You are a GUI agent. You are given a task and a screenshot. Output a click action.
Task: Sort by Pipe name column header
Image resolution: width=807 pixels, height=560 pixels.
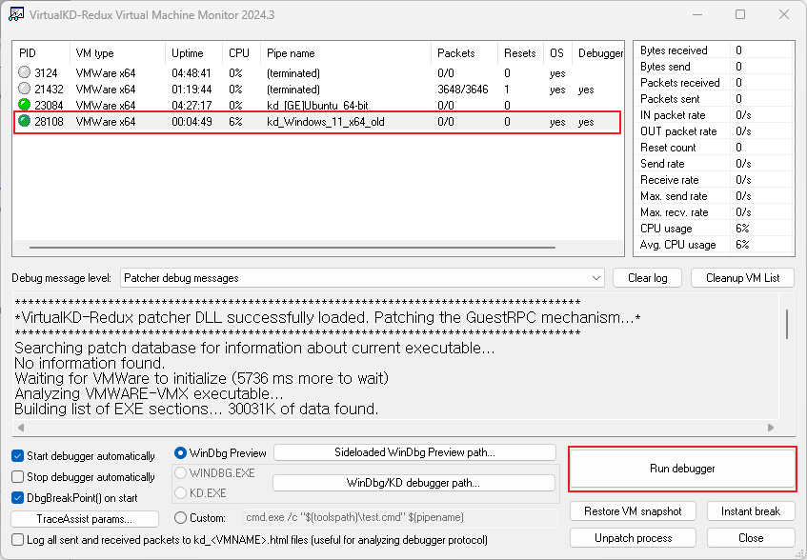click(x=346, y=53)
